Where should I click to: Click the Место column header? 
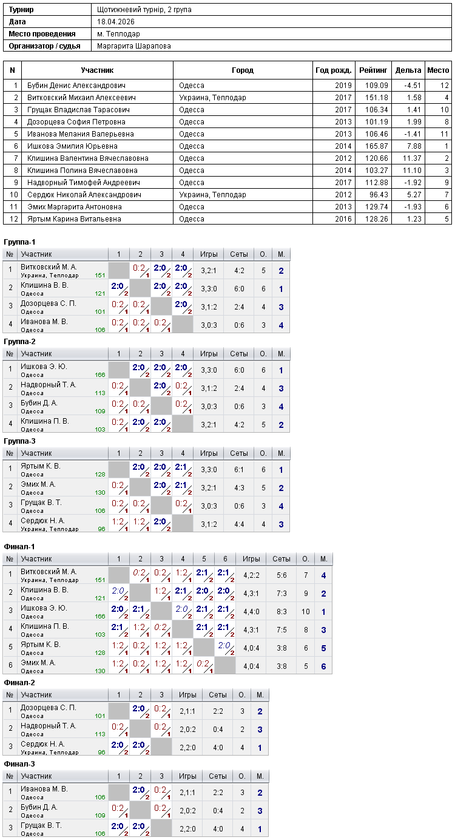(x=438, y=70)
